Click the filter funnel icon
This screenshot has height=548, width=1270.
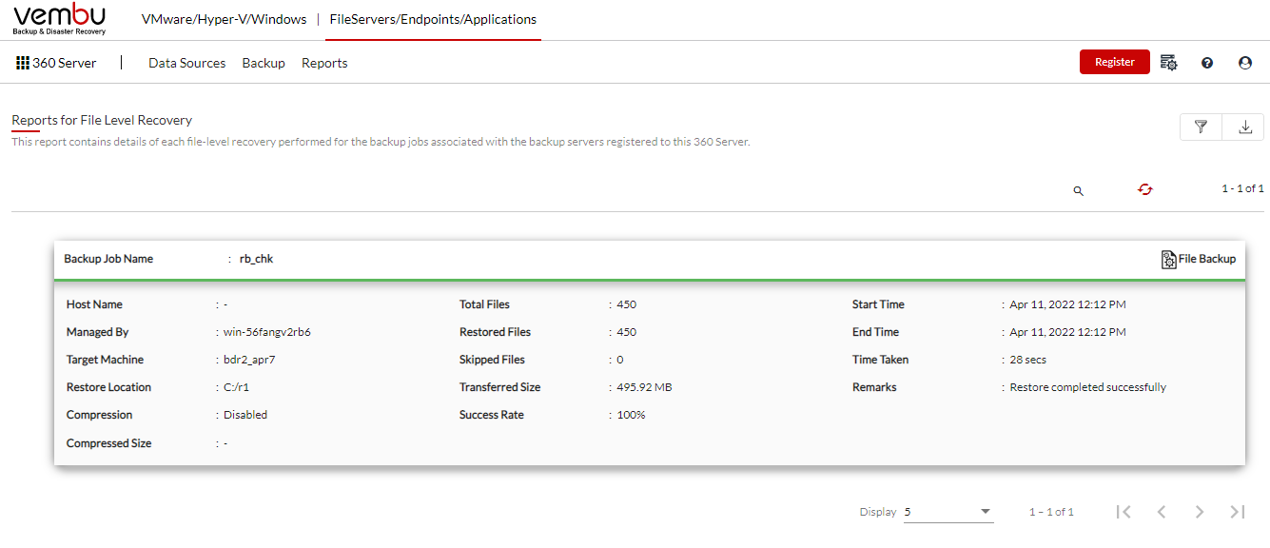(1202, 127)
